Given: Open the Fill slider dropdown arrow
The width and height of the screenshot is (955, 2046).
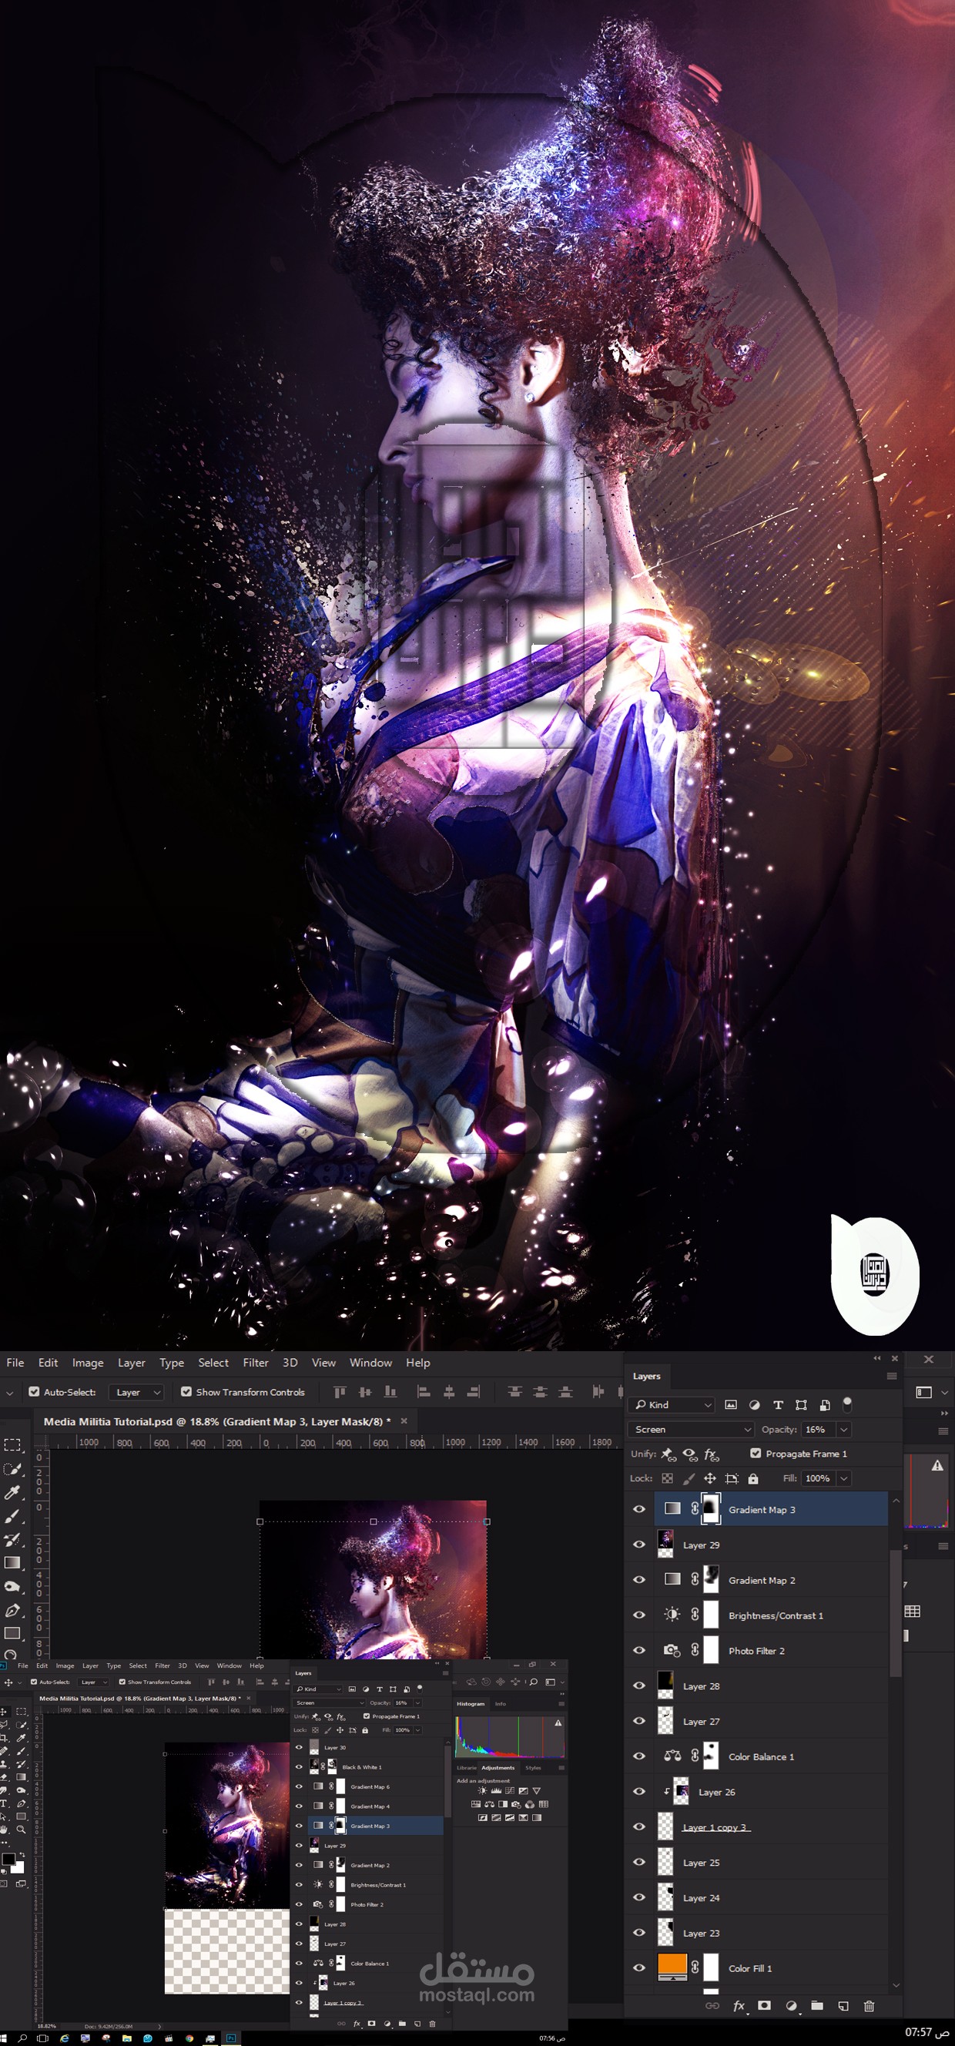Looking at the screenshot, I should (844, 1479).
